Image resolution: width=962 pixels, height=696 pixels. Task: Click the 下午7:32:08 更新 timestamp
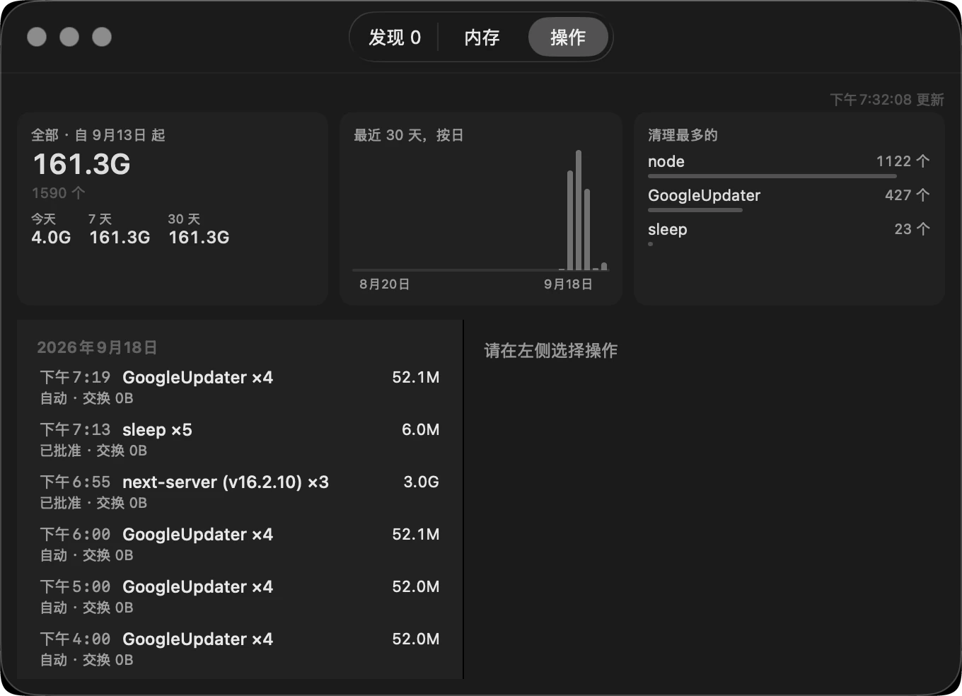click(x=887, y=100)
